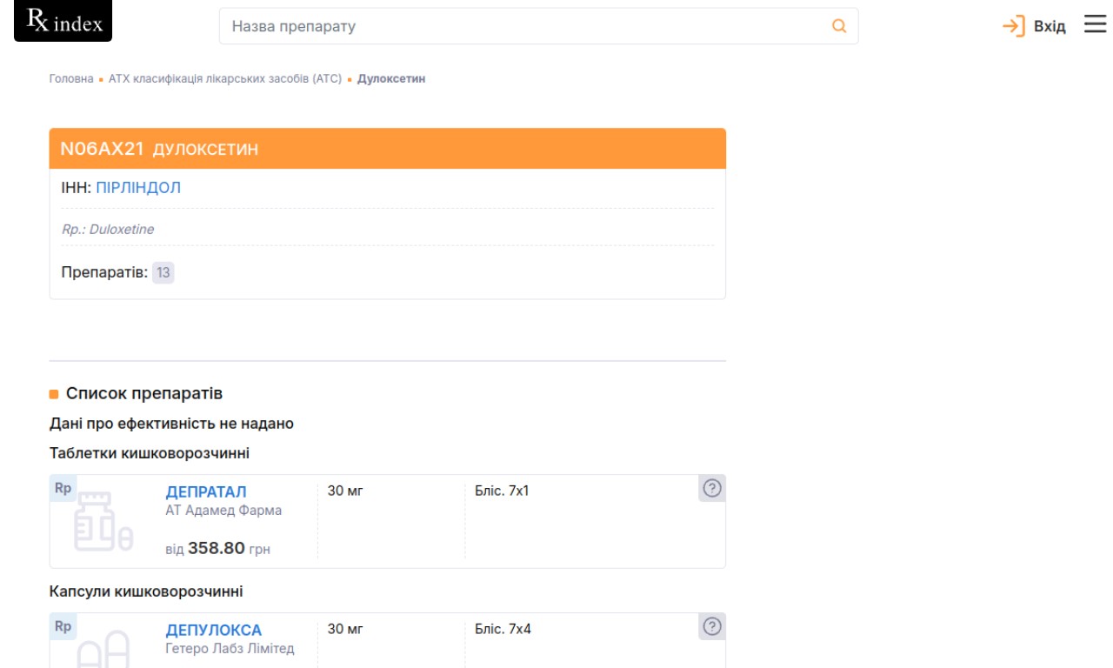Go to Головна in the breadcrumbs
1113x668 pixels.
tap(71, 79)
